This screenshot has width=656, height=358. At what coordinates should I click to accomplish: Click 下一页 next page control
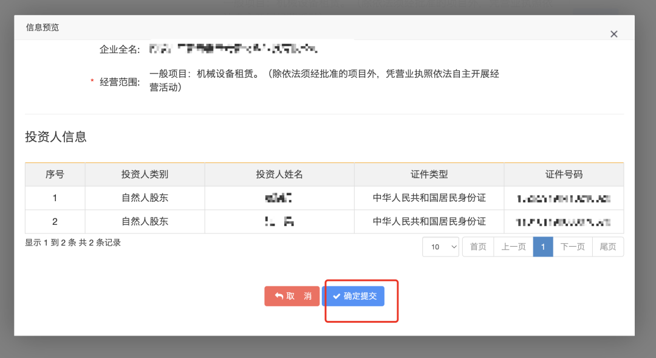click(x=572, y=246)
